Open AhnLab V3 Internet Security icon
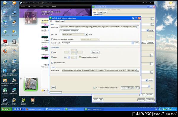The height and width of the screenshot is (117, 178). tap(5, 72)
